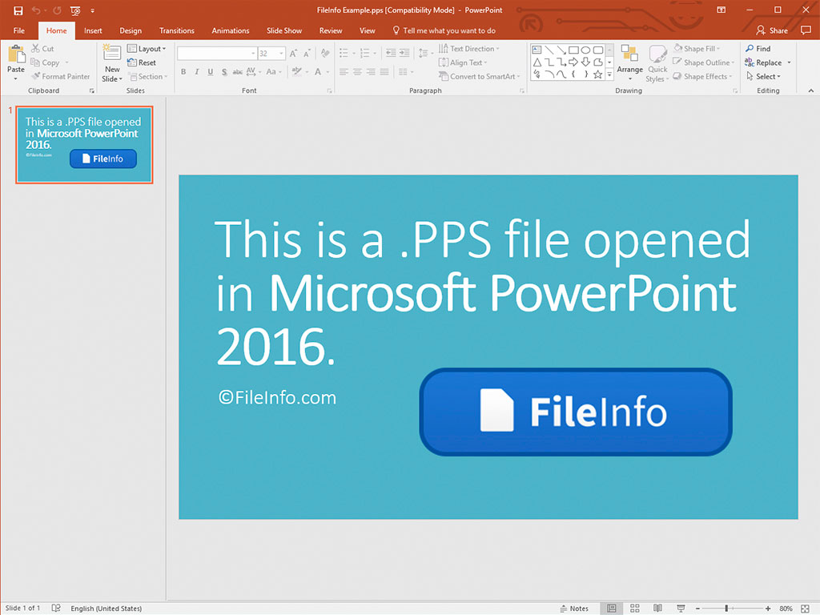
Task: Reset the slide layout
Action: pyautogui.click(x=142, y=62)
